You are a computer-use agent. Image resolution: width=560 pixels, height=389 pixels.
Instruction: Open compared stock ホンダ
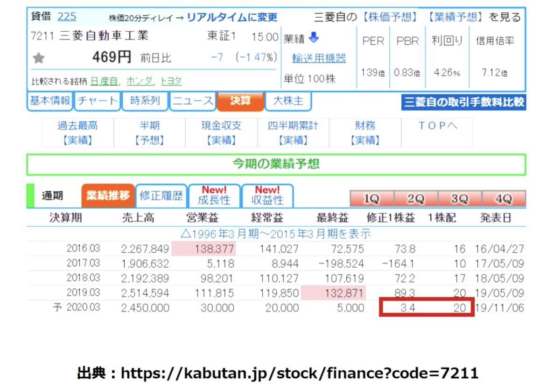click(139, 81)
